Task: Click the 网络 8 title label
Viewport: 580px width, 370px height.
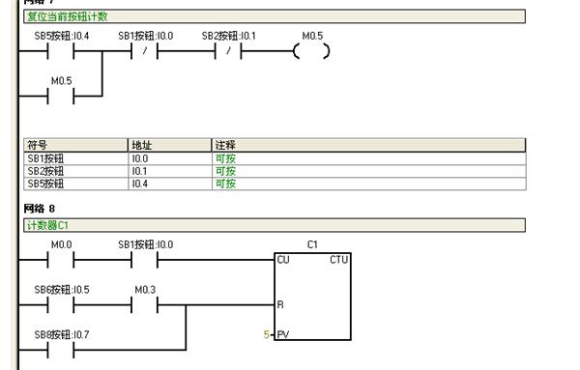Action: coord(40,209)
